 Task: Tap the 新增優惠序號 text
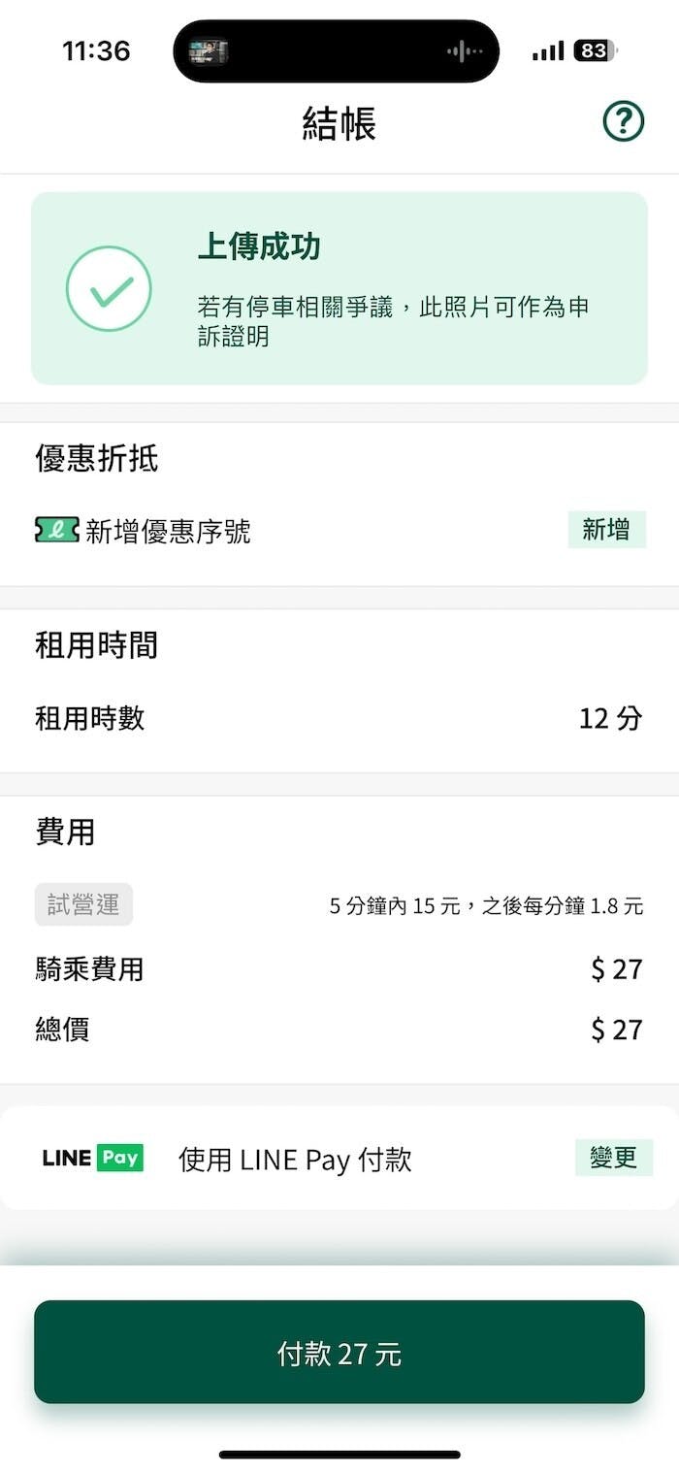click(x=168, y=531)
